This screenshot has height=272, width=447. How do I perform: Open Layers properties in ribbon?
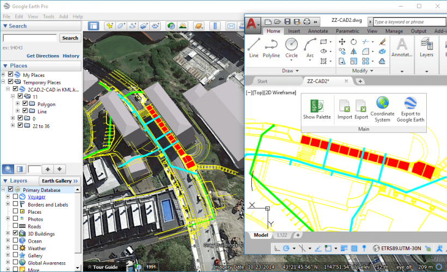[426, 47]
